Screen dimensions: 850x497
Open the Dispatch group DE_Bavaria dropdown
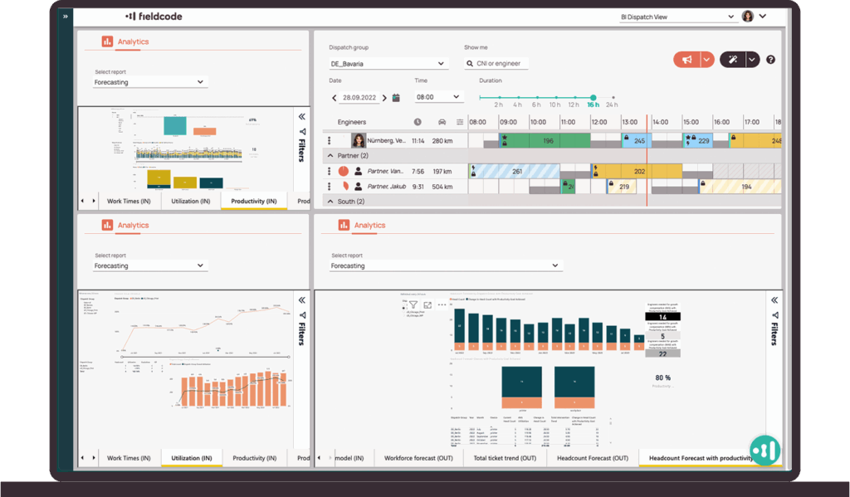pos(388,64)
